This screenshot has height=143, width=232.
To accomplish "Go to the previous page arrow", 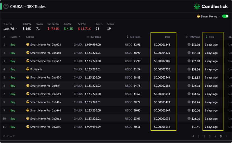I will click(193, 136).
